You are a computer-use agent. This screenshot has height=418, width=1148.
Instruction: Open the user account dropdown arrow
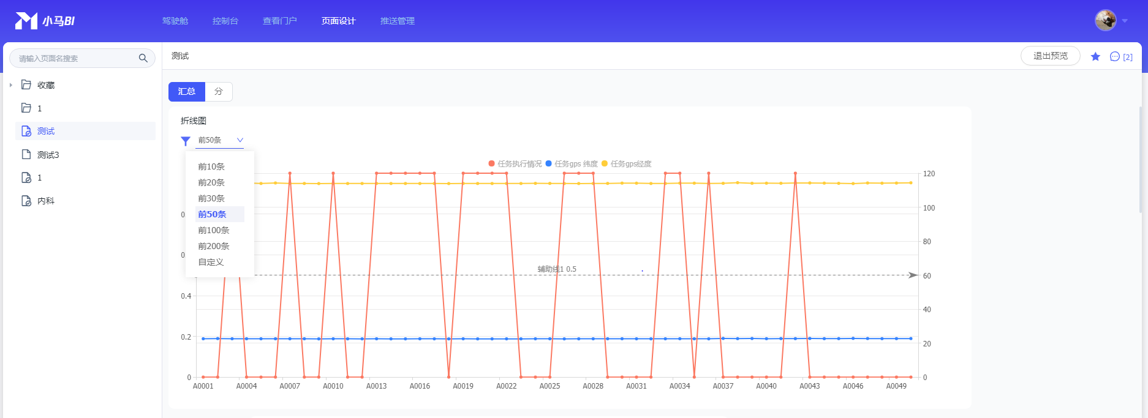[x=1125, y=21]
